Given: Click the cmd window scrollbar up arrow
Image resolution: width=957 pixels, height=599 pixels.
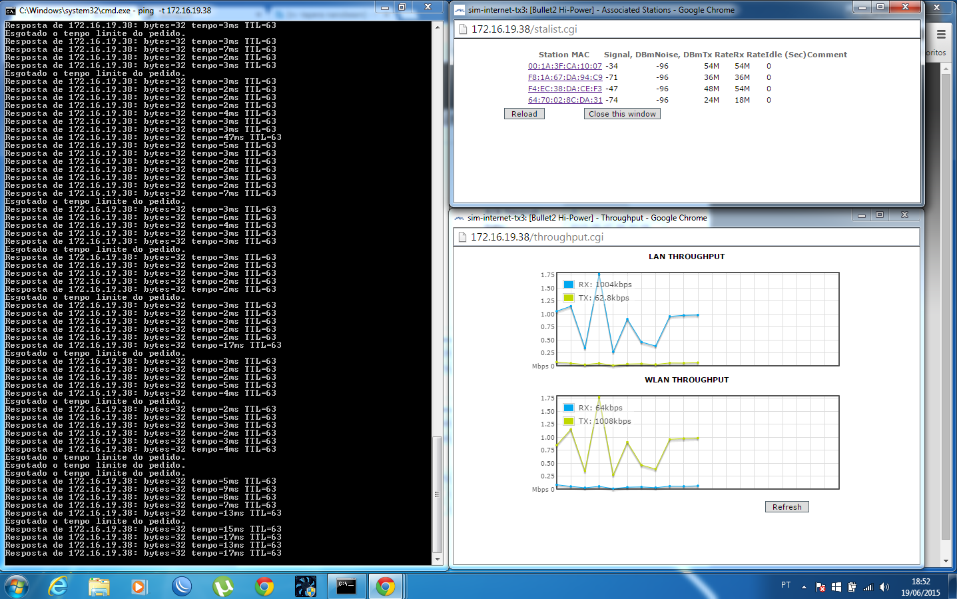Looking at the screenshot, I should click(x=438, y=27).
